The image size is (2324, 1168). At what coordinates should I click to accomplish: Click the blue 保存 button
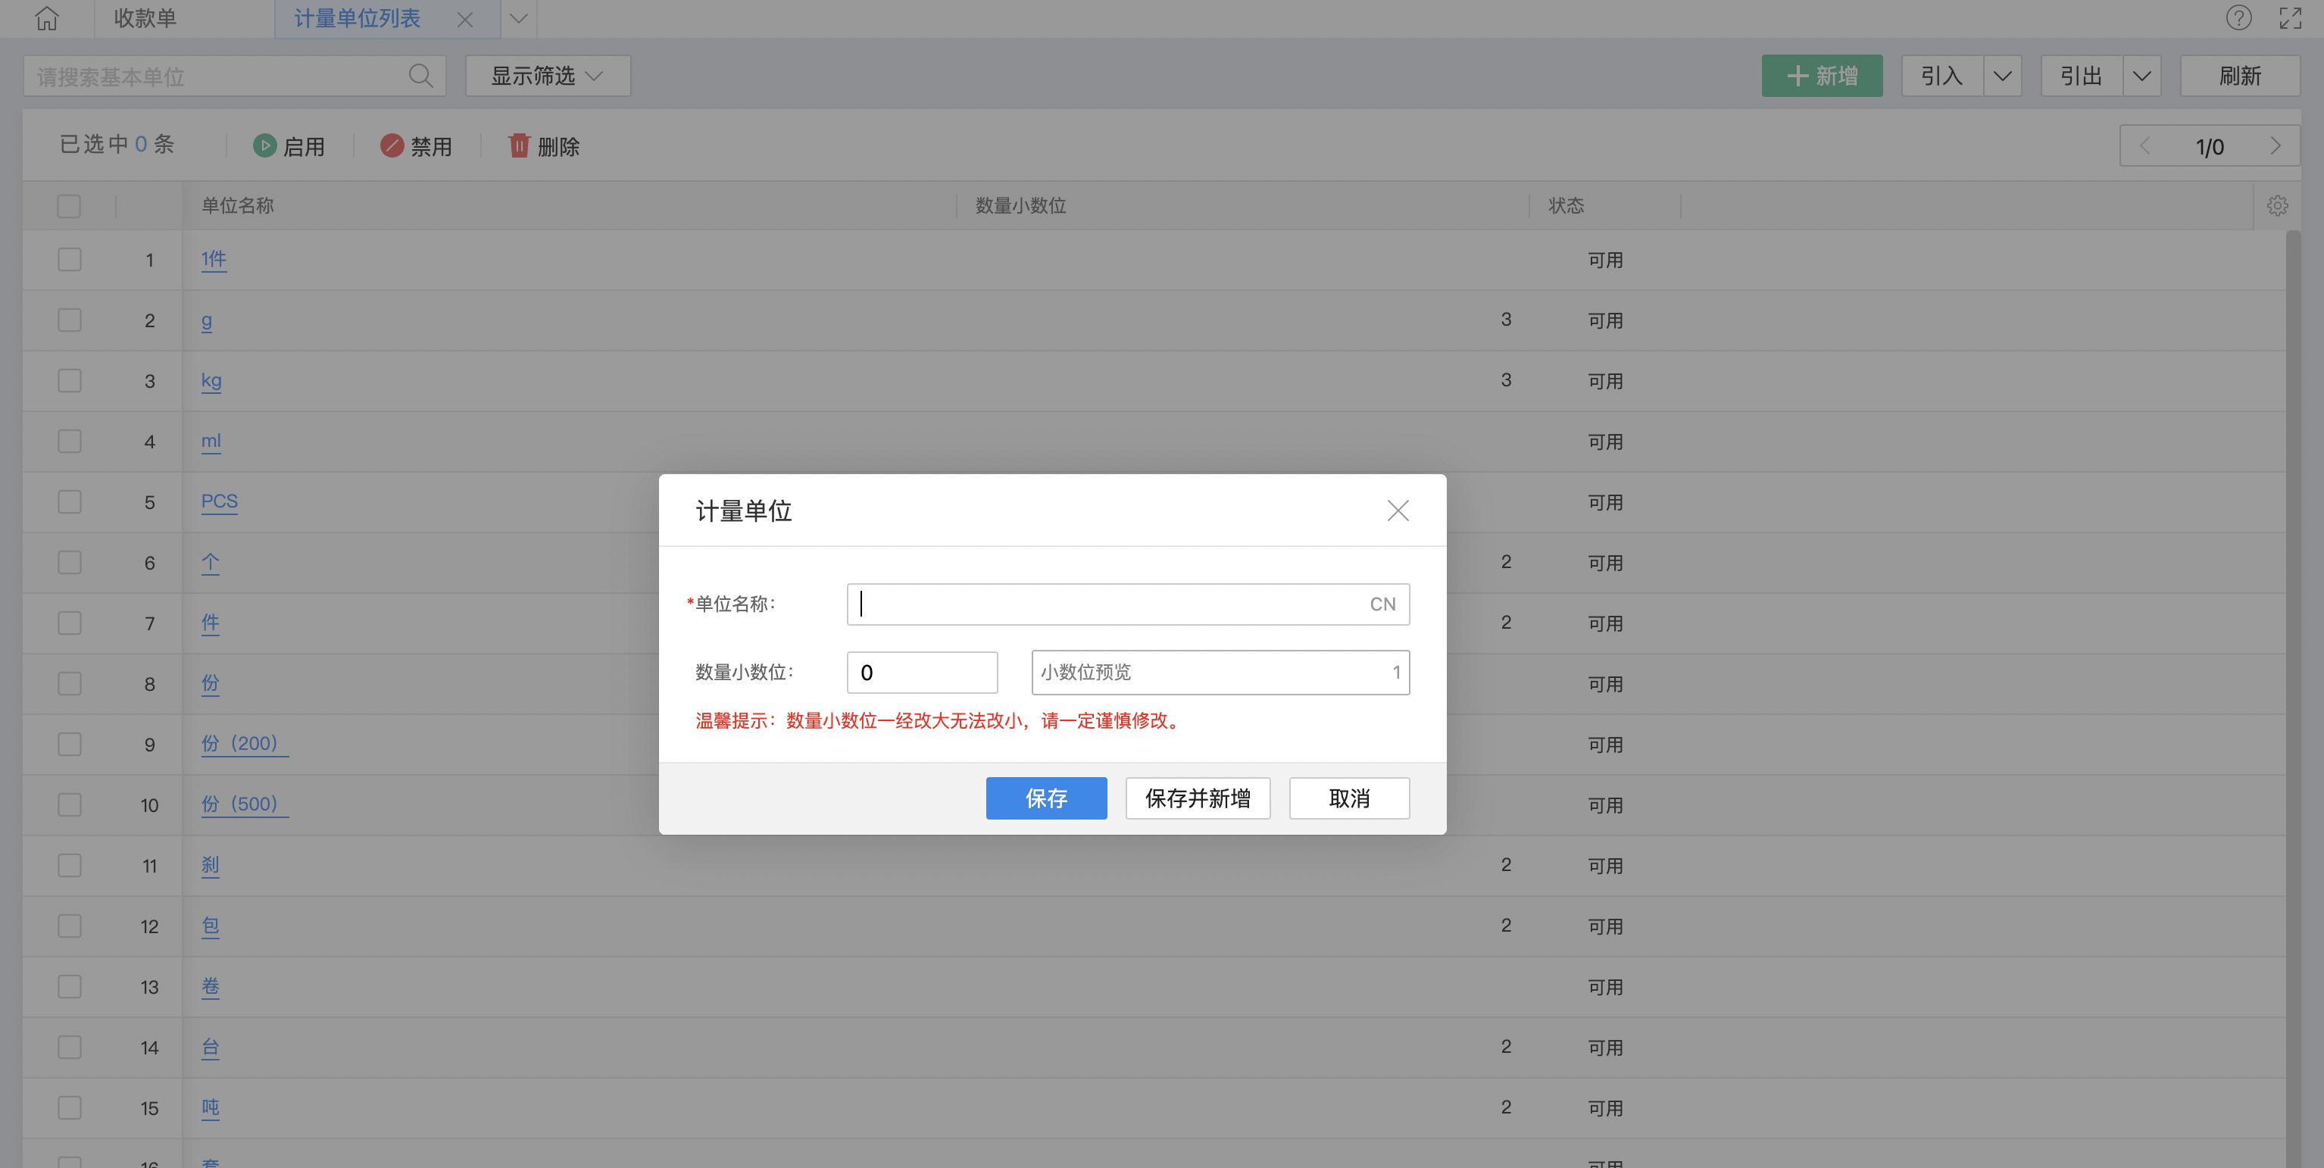pos(1045,798)
